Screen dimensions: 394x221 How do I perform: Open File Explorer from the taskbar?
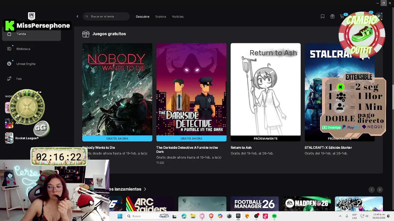click(193, 216)
